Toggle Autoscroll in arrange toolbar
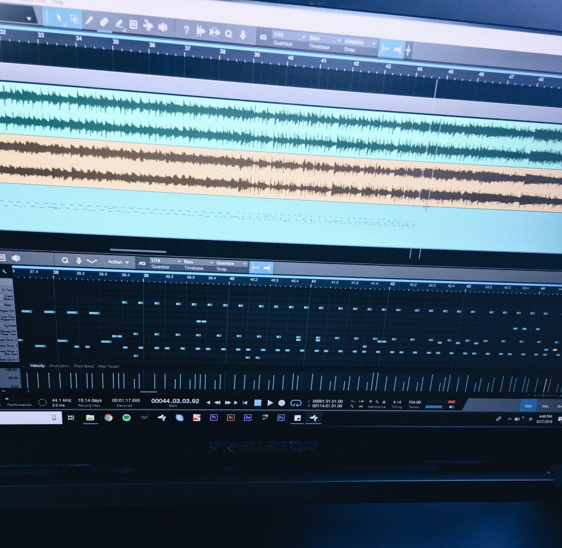Image resolution: width=562 pixels, height=548 pixels. pyautogui.click(x=398, y=49)
